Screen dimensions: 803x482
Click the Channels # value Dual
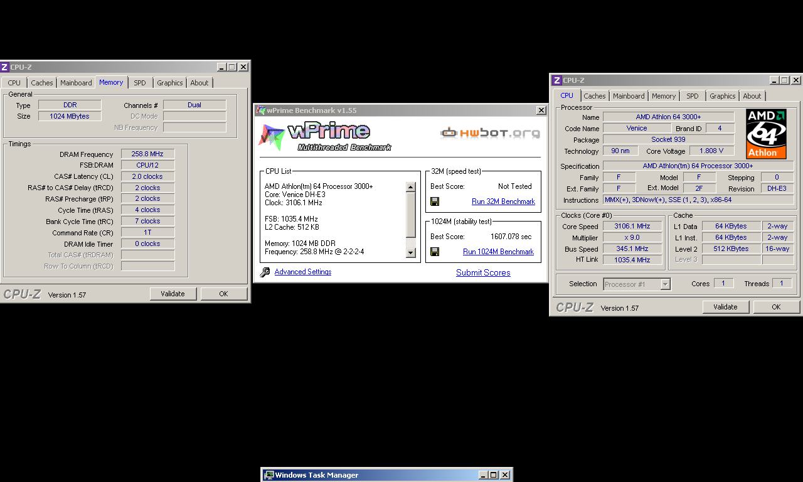pos(194,105)
